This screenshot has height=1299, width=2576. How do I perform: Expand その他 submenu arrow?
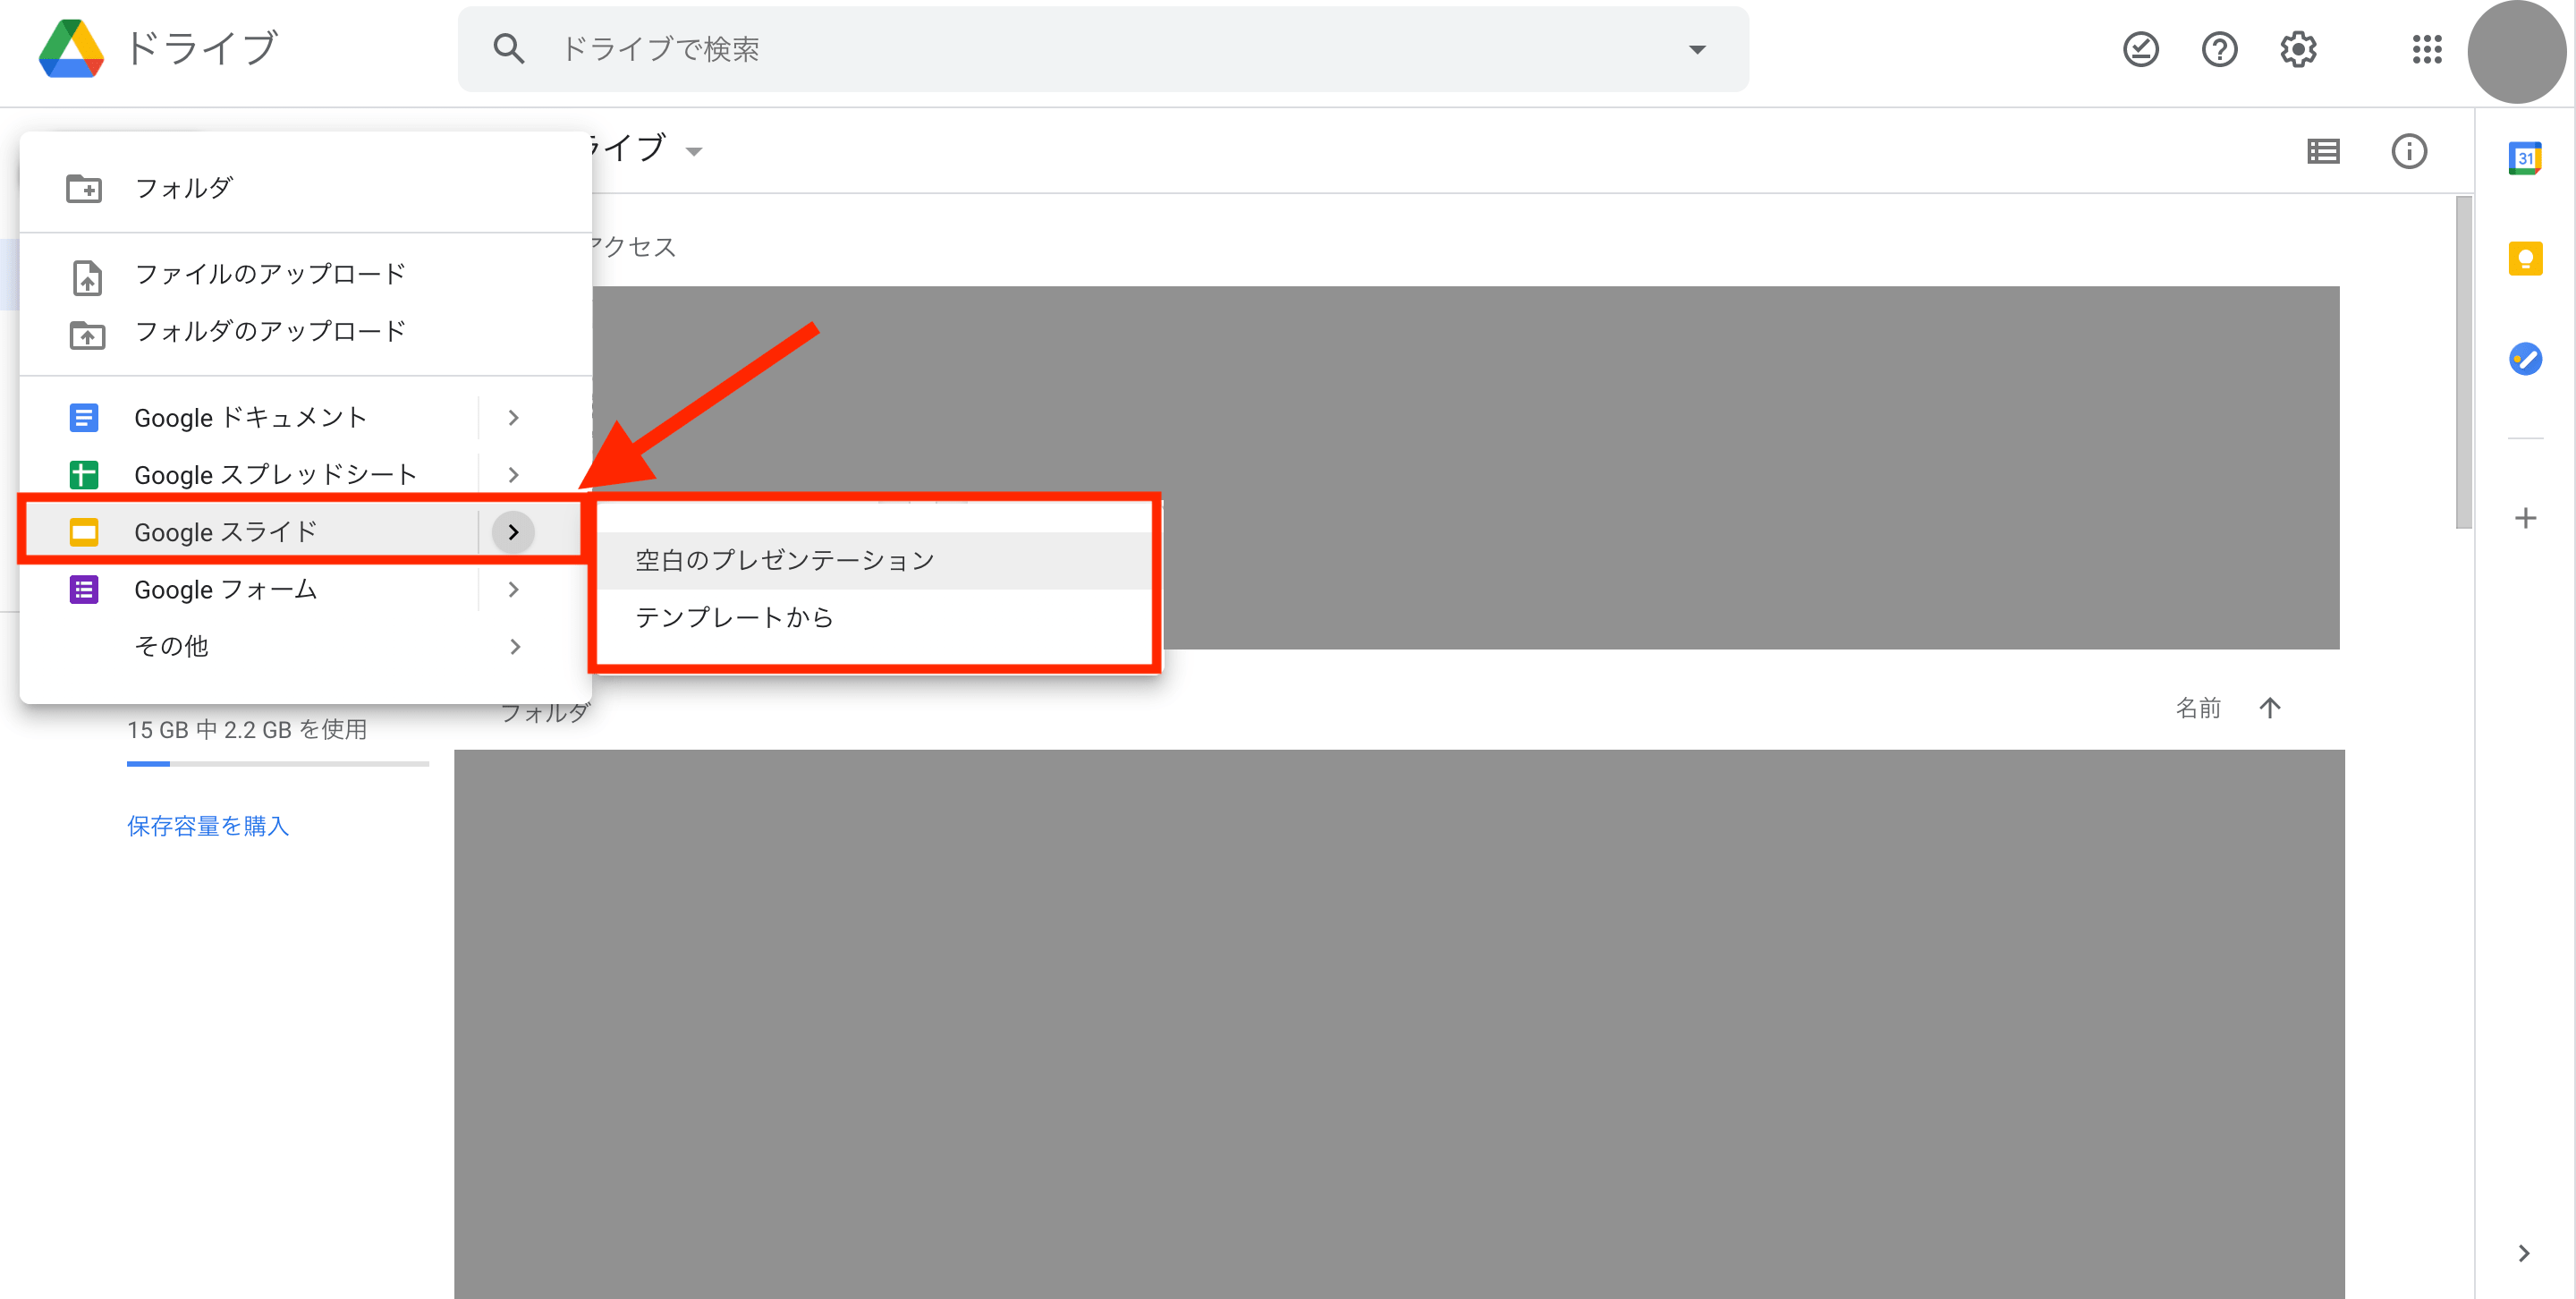[x=514, y=646]
